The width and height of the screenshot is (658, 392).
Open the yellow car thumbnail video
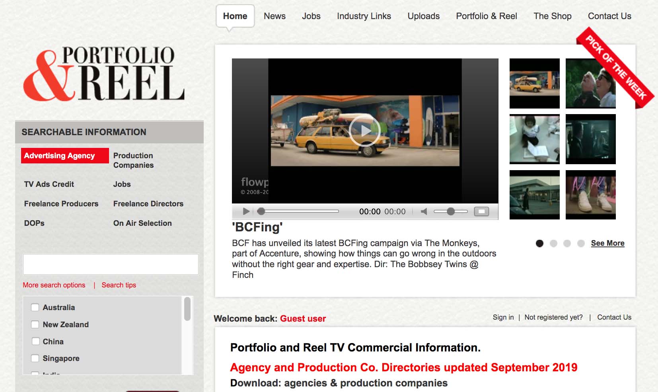point(535,83)
